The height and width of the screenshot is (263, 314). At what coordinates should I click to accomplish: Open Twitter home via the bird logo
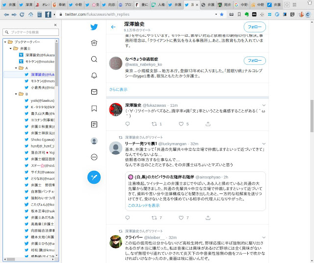point(94,27)
